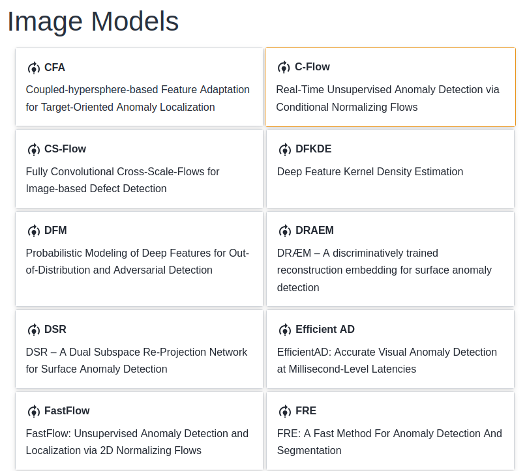The height and width of the screenshot is (471, 527).
Task: Click the icon beside the DFM title
Action: coord(34,231)
